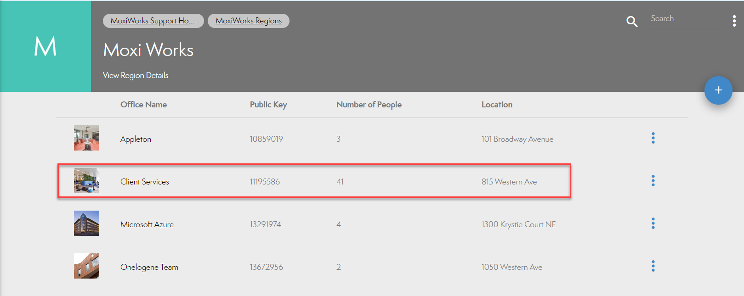The height and width of the screenshot is (296, 744).
Task: Sort by Number of People column
Action: [369, 105]
